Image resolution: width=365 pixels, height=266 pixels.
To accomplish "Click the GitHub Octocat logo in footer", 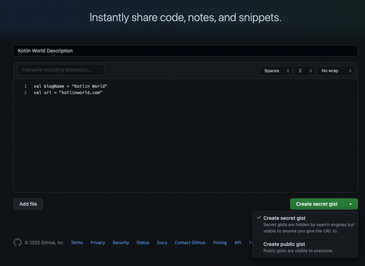I will point(18,242).
